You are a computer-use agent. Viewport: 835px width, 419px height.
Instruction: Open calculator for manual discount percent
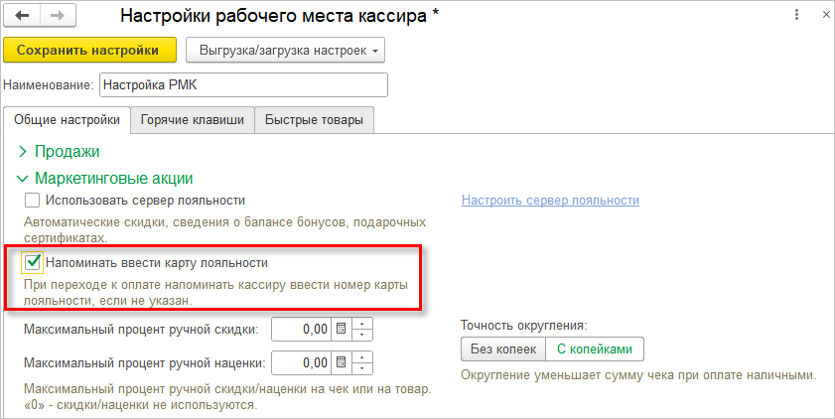(342, 329)
